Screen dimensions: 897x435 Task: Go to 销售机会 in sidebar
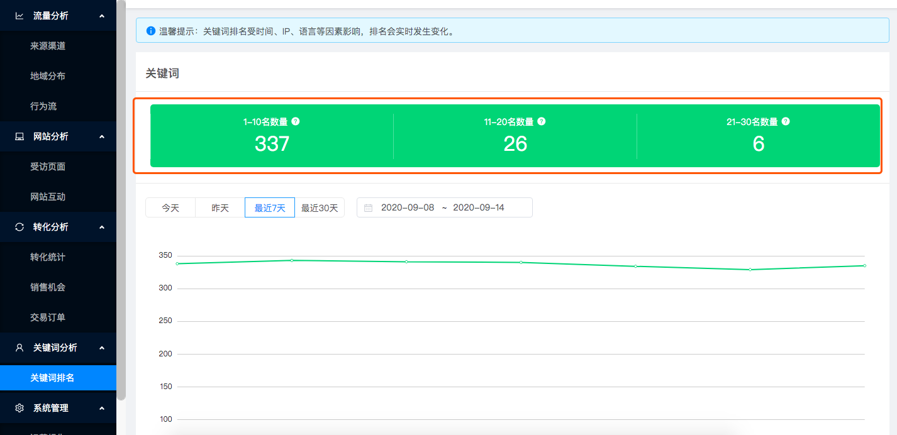48,287
